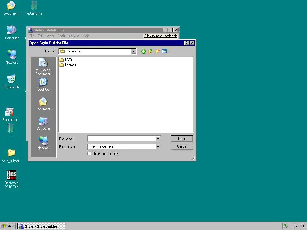Select the 1033 folder
The width and height of the screenshot is (307, 230).
tap(66, 60)
